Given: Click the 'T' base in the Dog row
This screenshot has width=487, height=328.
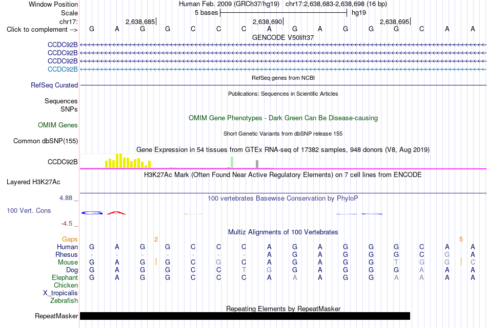Looking at the screenshot, I should tap(244, 270).
